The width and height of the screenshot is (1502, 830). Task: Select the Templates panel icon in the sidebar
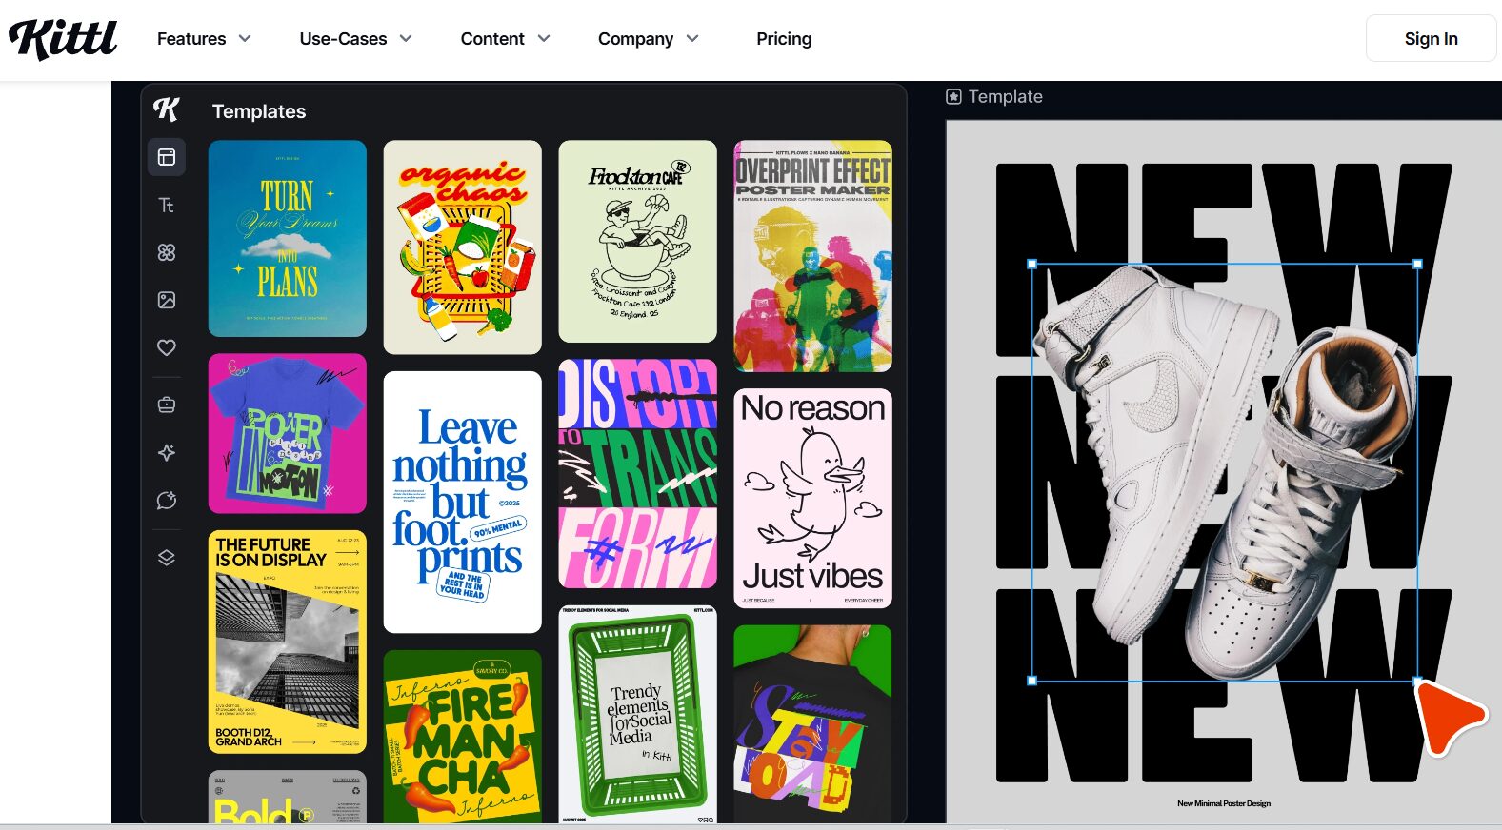167,157
